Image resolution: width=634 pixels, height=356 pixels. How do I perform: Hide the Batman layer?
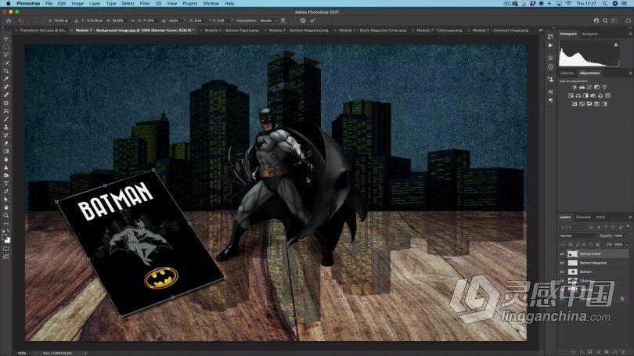[x=562, y=272]
